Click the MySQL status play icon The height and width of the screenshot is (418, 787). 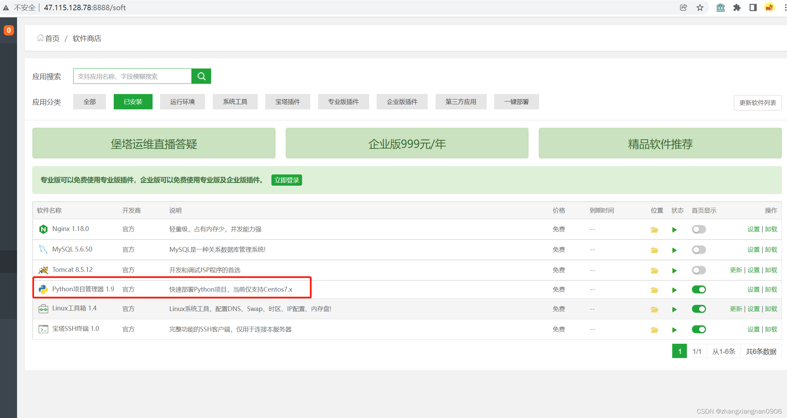pyautogui.click(x=674, y=250)
